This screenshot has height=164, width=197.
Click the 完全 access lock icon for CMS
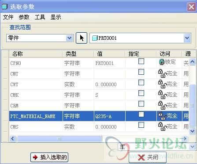coord(162,126)
